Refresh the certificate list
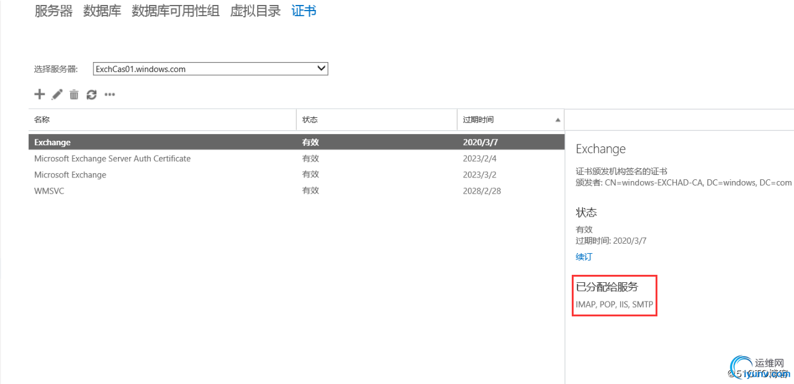Image resolution: width=794 pixels, height=384 pixels. point(91,94)
